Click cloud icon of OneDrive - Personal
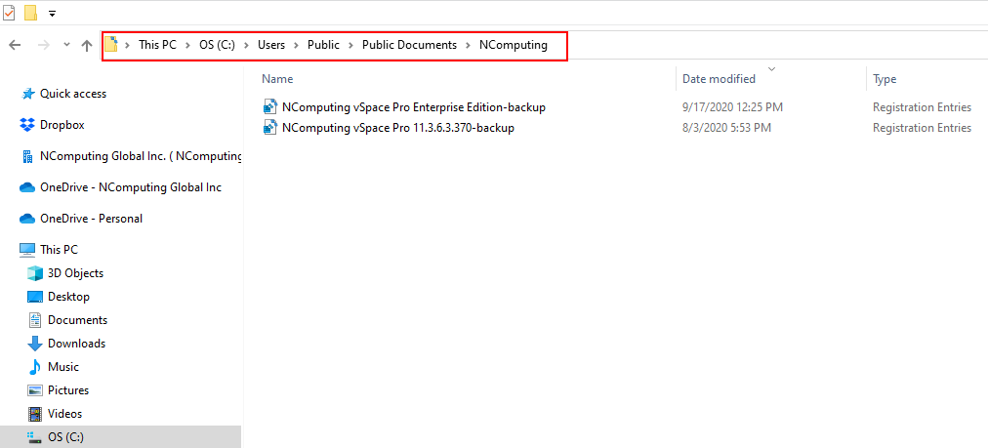The height and width of the screenshot is (448, 988). (27, 219)
